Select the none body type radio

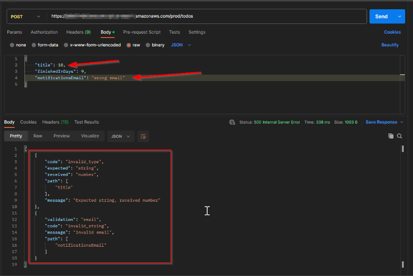coord(12,45)
